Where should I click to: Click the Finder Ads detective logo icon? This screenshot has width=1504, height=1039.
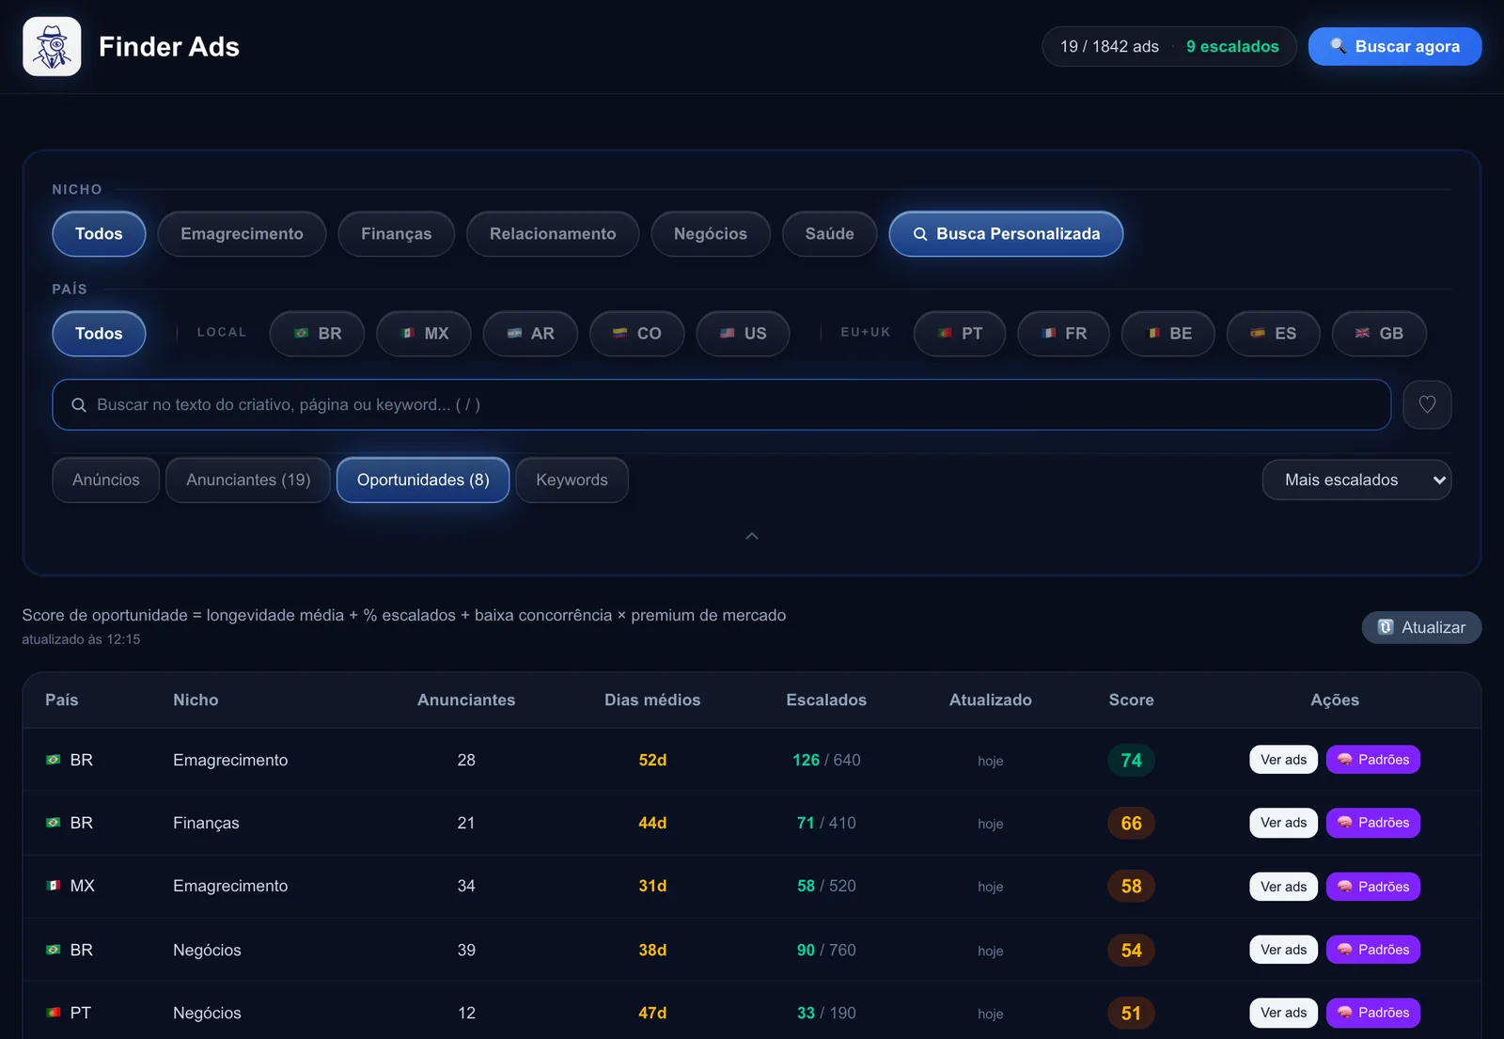coord(52,46)
